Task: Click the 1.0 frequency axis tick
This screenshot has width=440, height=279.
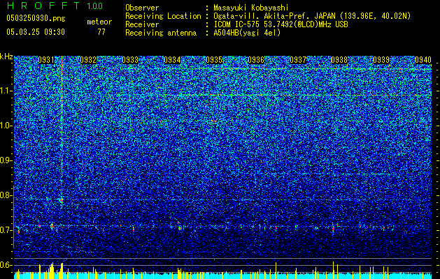Action: 6,126
